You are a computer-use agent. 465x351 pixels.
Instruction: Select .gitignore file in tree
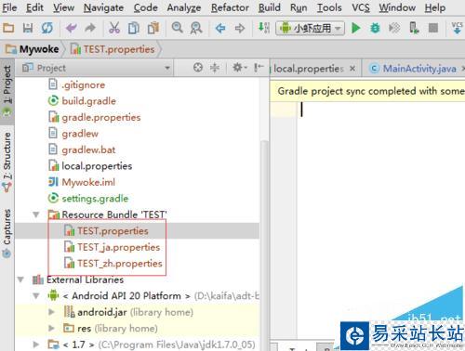point(77,84)
